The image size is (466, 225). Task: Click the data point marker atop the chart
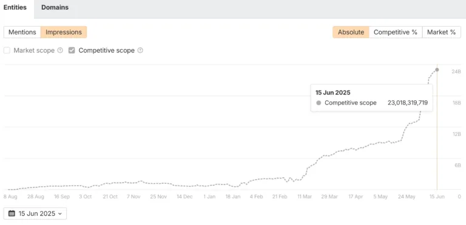(x=437, y=70)
